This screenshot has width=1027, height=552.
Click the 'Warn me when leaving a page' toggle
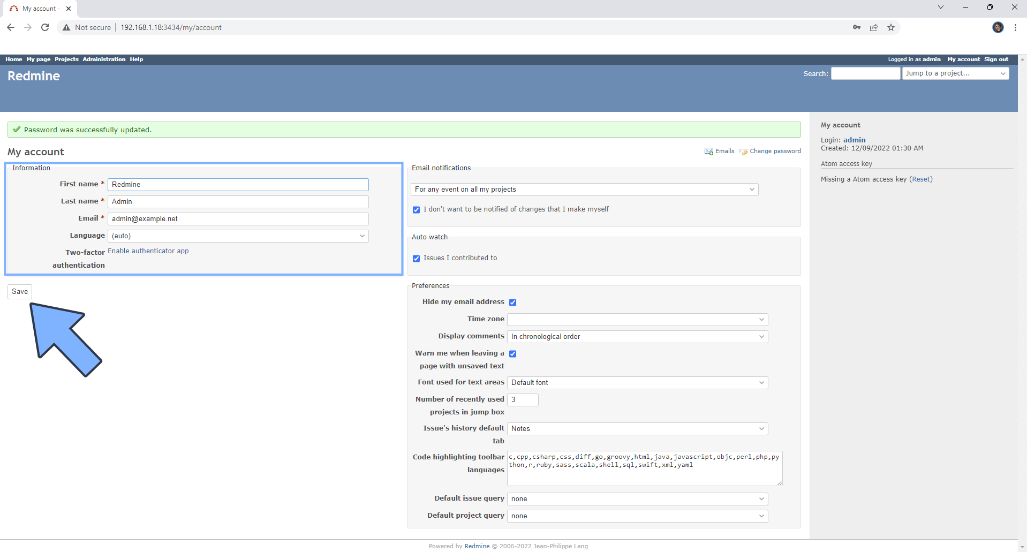512,353
